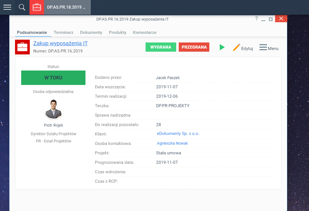Click the red briefcase case icon
Screen dimensions: 309x211
point(23,47)
